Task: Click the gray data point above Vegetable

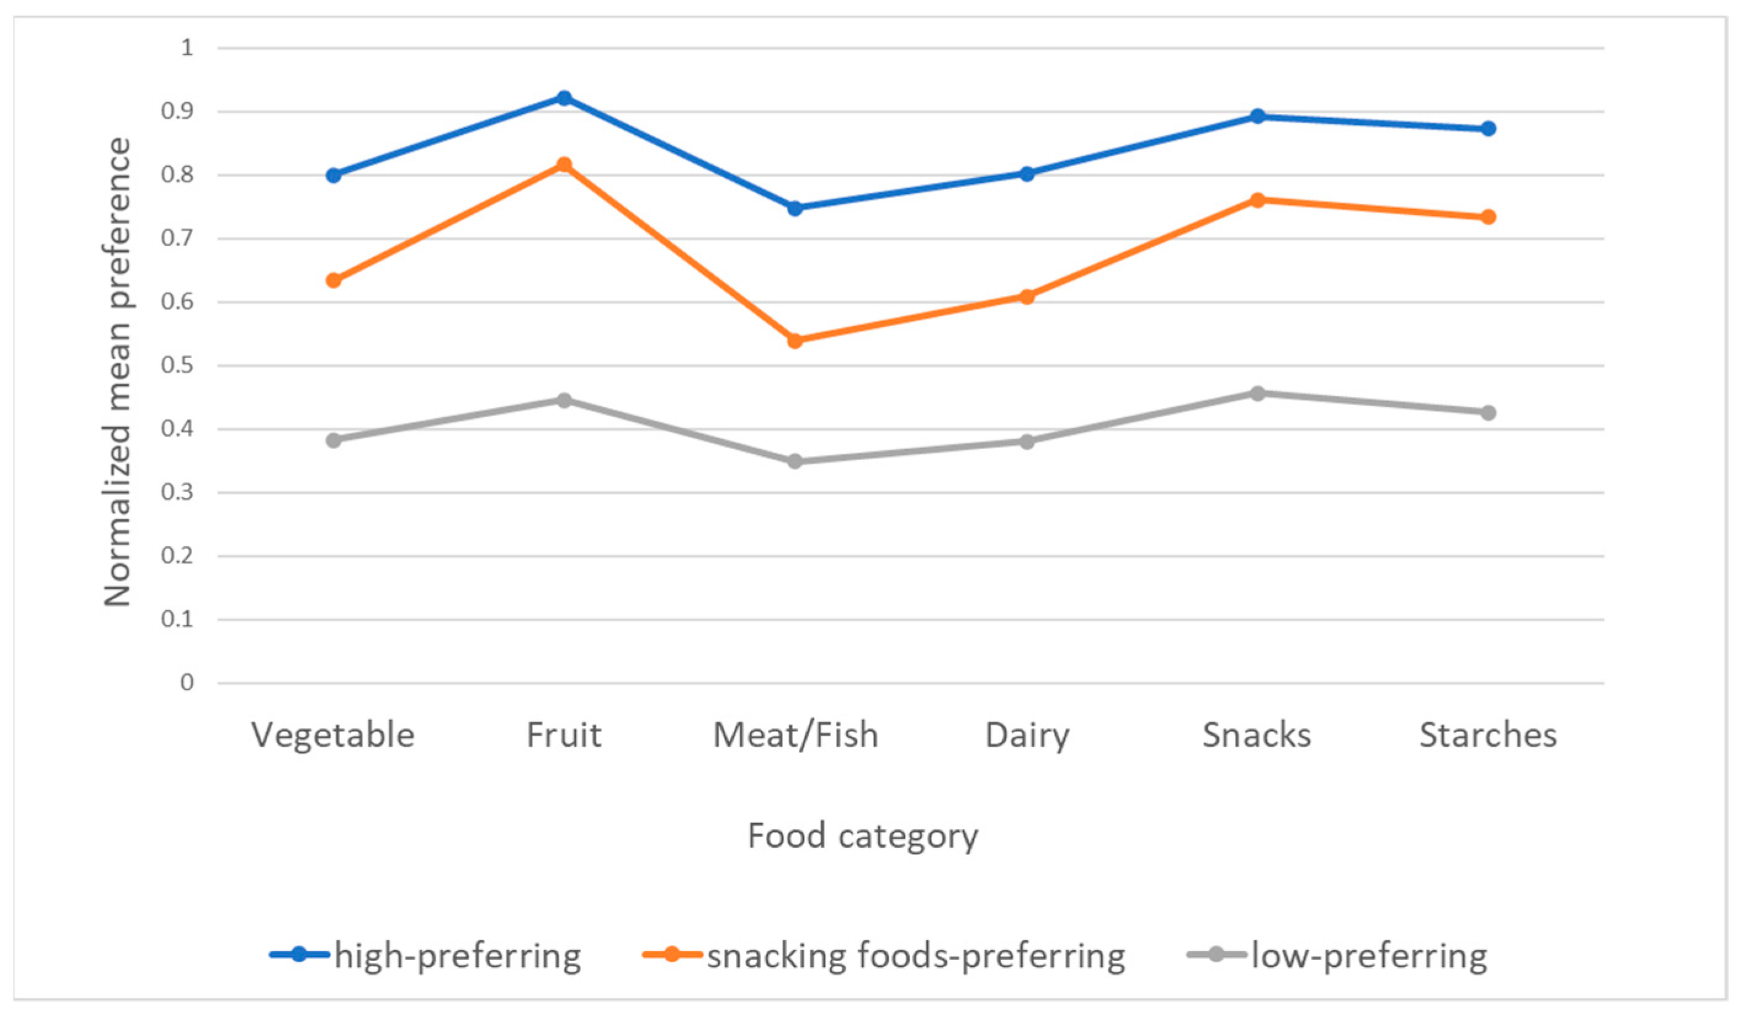Action: (x=334, y=441)
